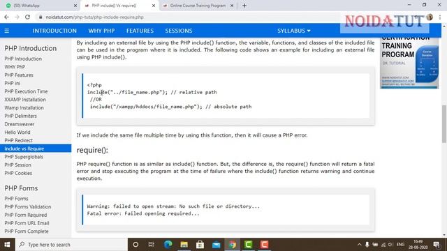Open PHP Introduction sidebar link

23,59
